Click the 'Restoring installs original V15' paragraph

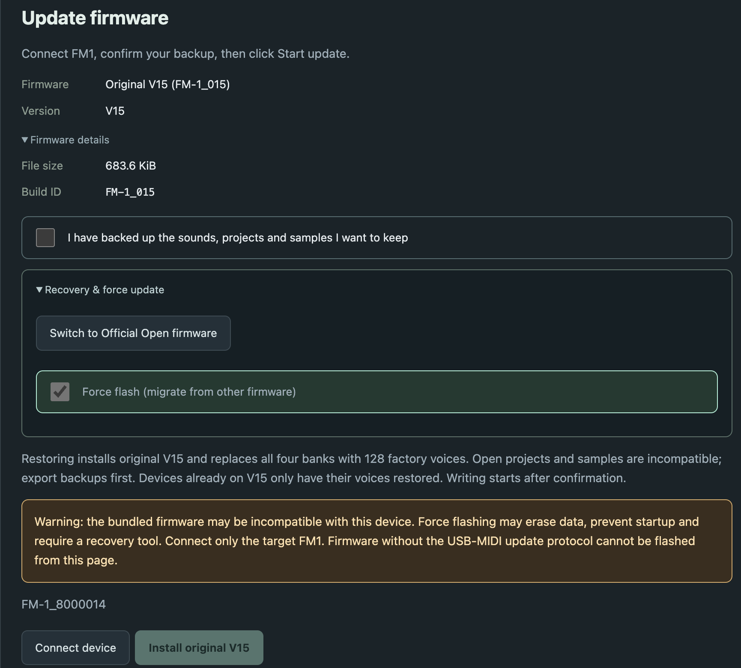click(x=371, y=468)
